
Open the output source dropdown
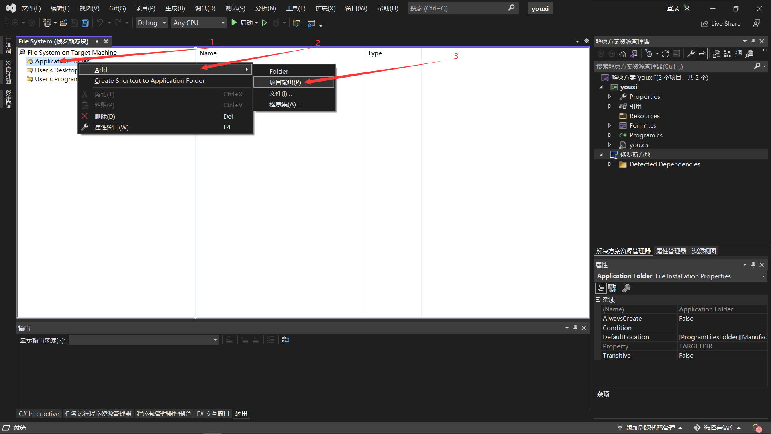coord(144,340)
